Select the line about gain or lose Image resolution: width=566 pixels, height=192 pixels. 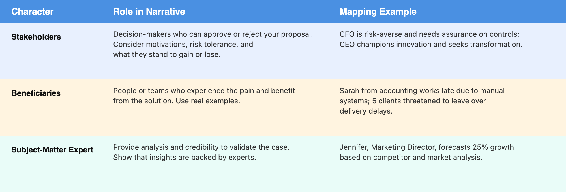click(167, 55)
